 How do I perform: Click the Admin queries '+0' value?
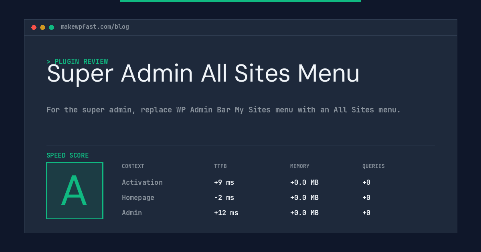(x=366, y=213)
